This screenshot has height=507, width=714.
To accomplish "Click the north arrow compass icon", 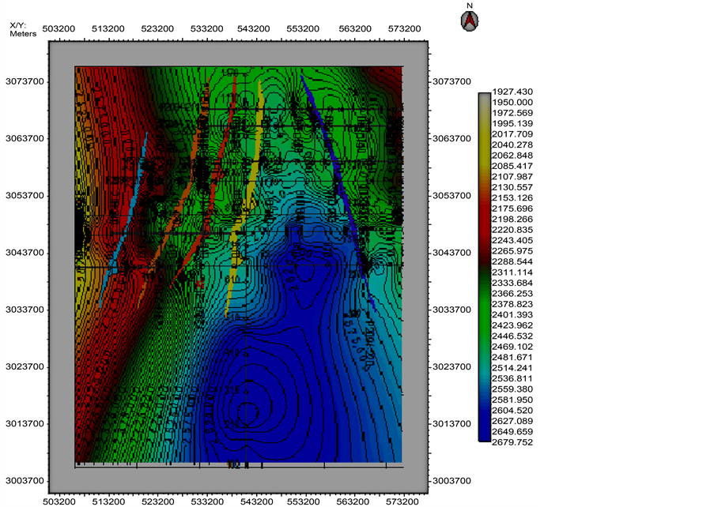I will (x=470, y=21).
